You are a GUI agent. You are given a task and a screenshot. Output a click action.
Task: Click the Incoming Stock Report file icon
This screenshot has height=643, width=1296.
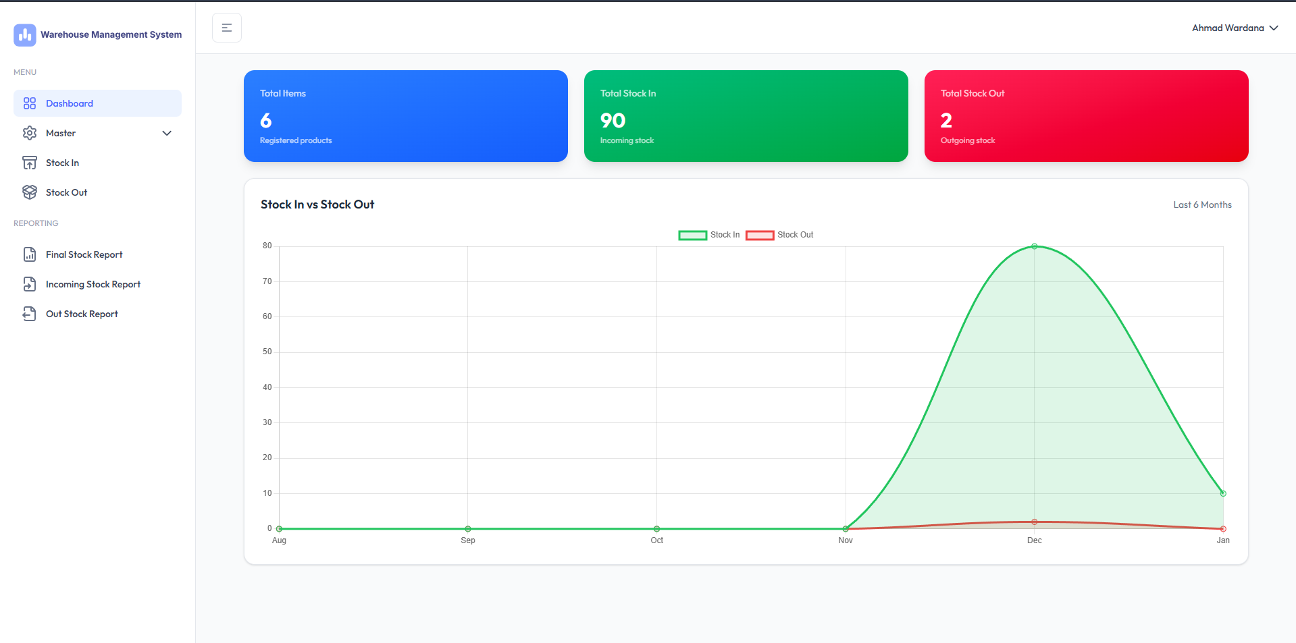click(x=30, y=284)
